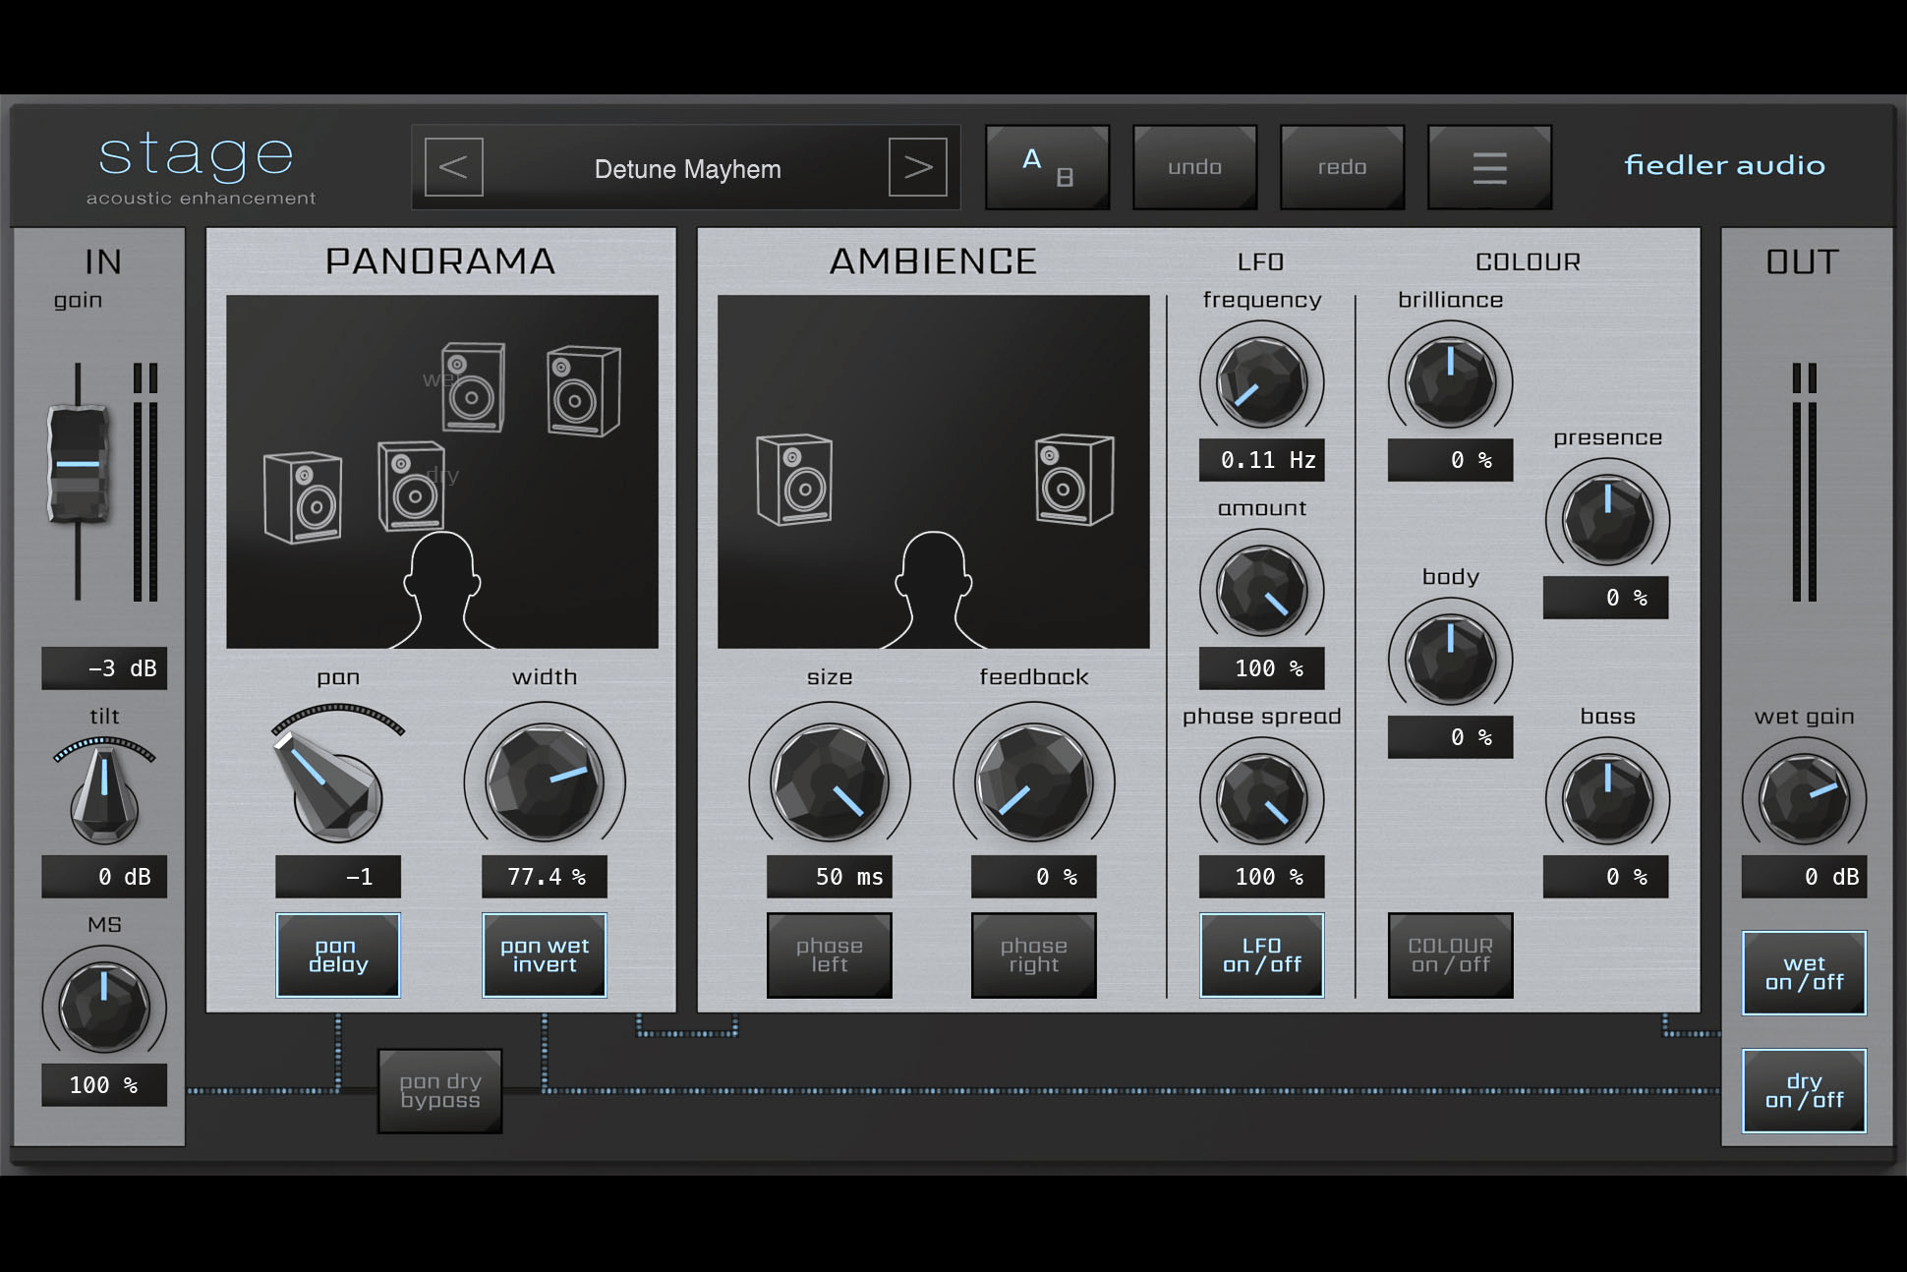Image resolution: width=1907 pixels, height=1272 pixels.
Task: Enable LFO on/off
Action: 1261,954
